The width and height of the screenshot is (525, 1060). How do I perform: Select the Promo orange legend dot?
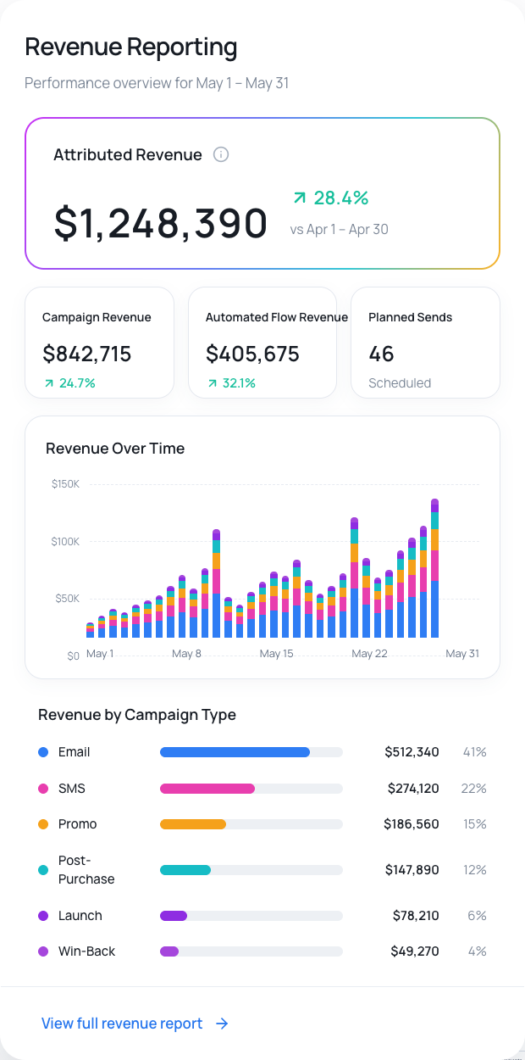coord(43,824)
